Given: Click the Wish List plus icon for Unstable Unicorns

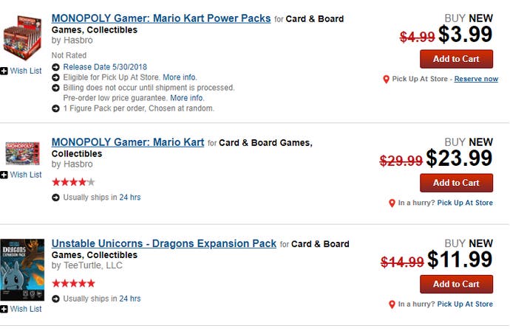Looking at the screenshot, I should [4, 309].
